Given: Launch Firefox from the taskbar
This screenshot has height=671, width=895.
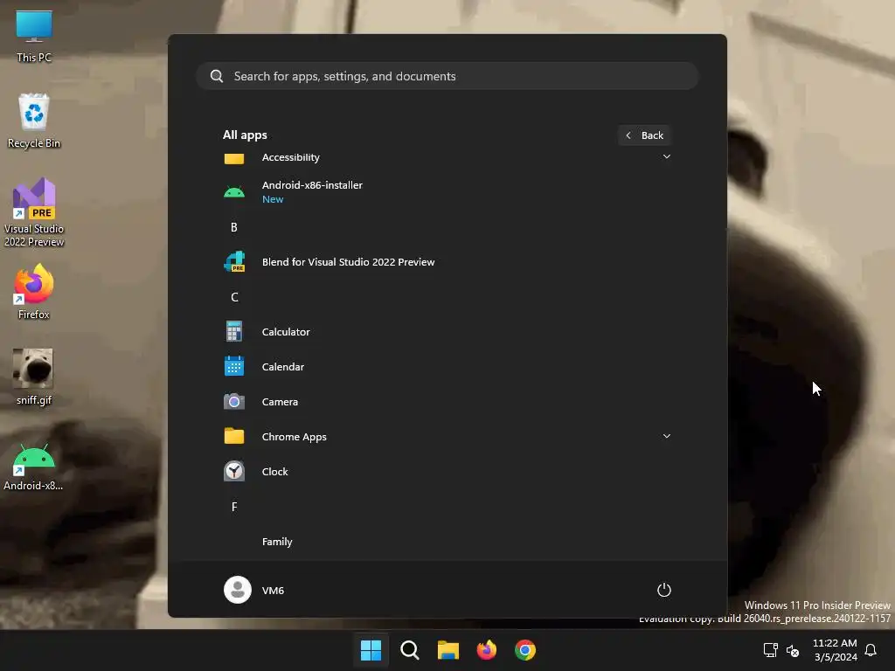Looking at the screenshot, I should click(x=487, y=650).
